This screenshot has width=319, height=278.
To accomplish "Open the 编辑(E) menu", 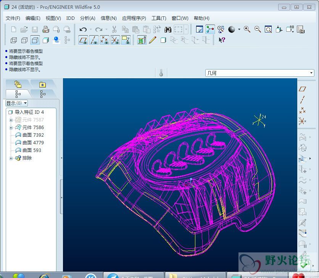I will [33, 18].
